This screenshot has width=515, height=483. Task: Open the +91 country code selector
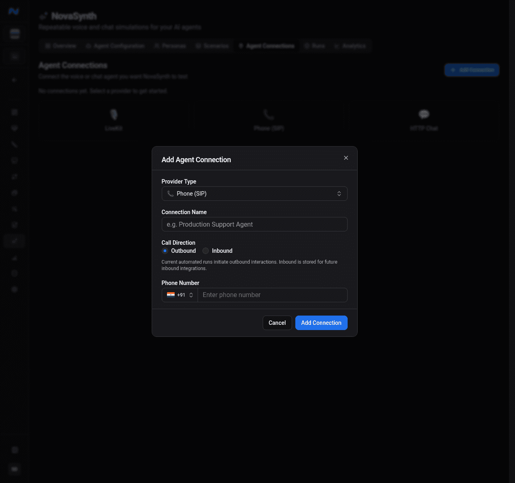point(180,295)
